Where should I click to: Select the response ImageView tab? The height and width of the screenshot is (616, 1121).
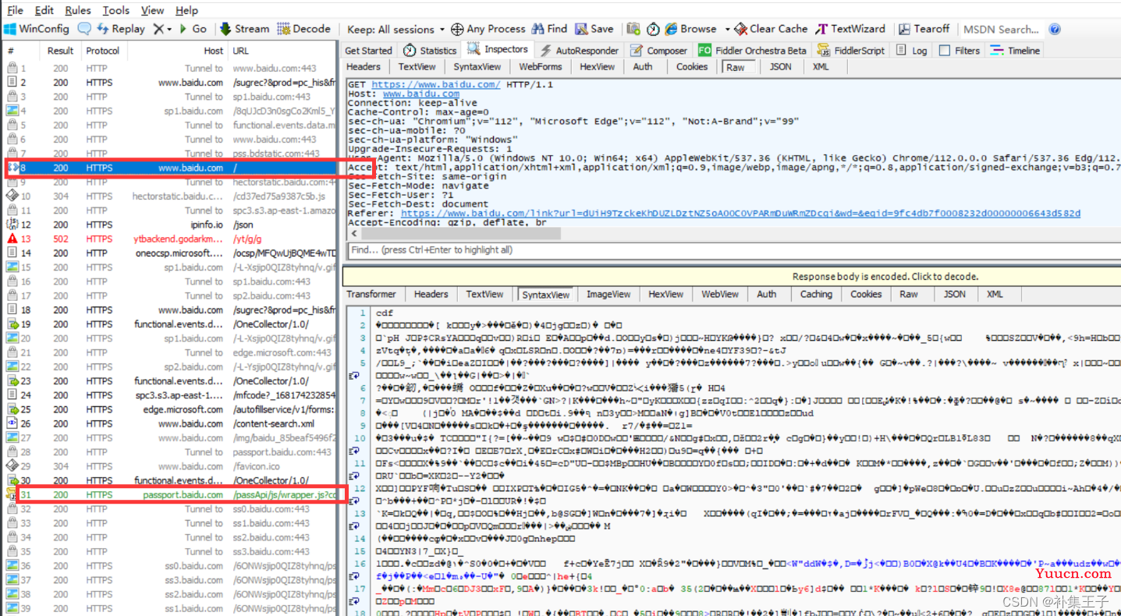(x=608, y=295)
